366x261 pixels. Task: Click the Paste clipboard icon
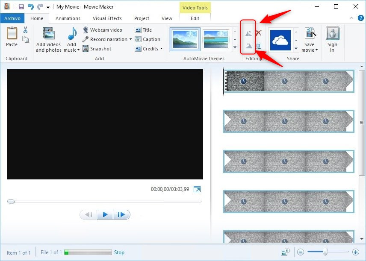tap(12, 37)
